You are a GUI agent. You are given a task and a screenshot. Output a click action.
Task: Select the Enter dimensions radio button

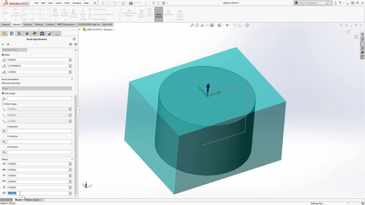3,55
